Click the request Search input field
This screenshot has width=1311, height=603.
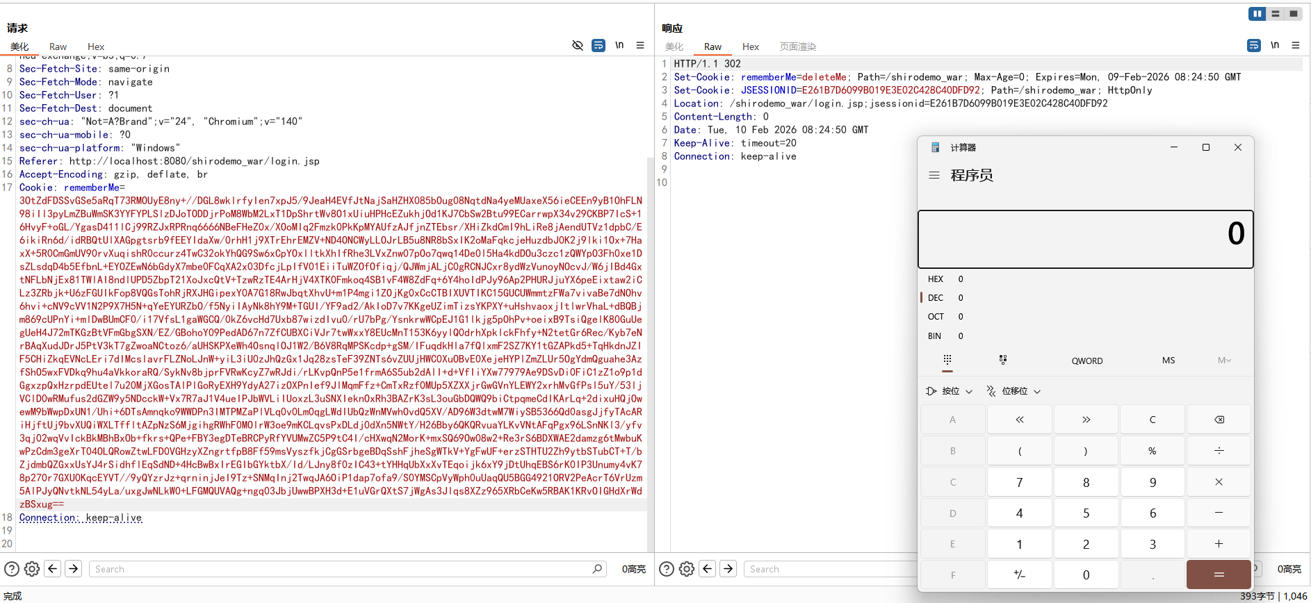341,569
